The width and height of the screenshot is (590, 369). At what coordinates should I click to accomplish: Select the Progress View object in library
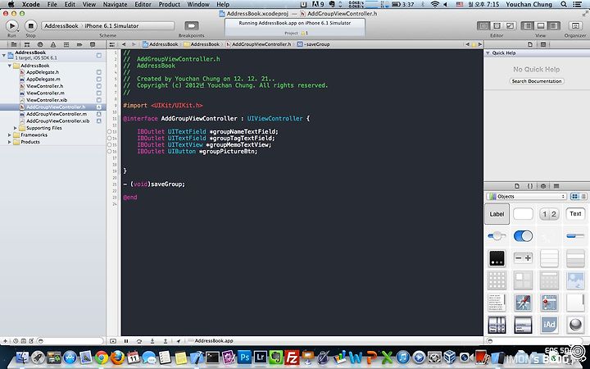click(575, 236)
